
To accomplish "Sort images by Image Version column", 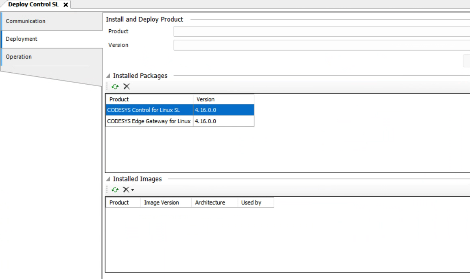I will (165, 203).
